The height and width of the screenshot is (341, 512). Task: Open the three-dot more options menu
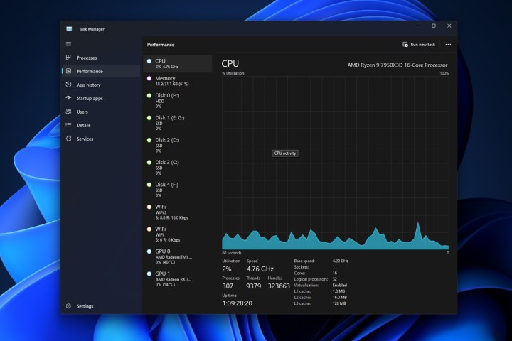(x=448, y=44)
